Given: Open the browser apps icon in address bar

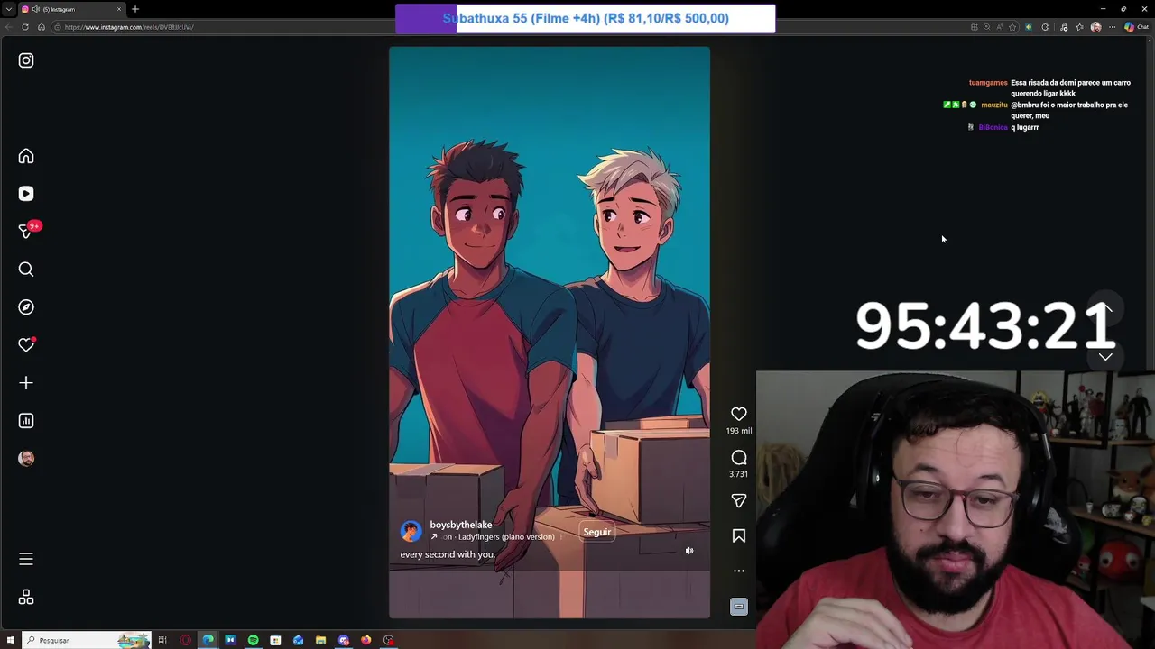Looking at the screenshot, I should pos(975,27).
